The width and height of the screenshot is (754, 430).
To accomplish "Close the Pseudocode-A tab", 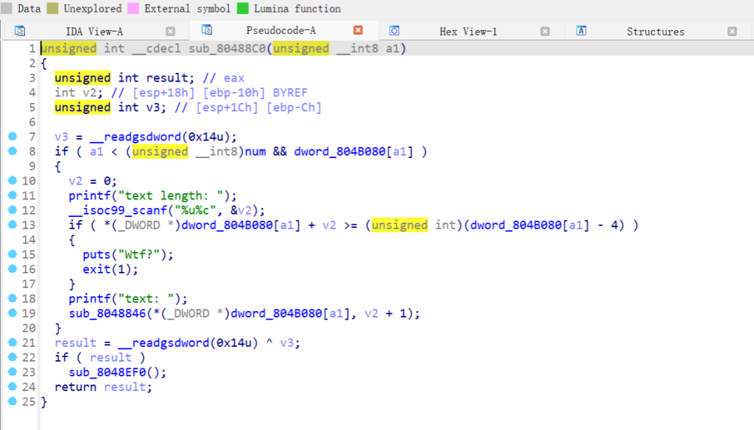I will 358,30.
